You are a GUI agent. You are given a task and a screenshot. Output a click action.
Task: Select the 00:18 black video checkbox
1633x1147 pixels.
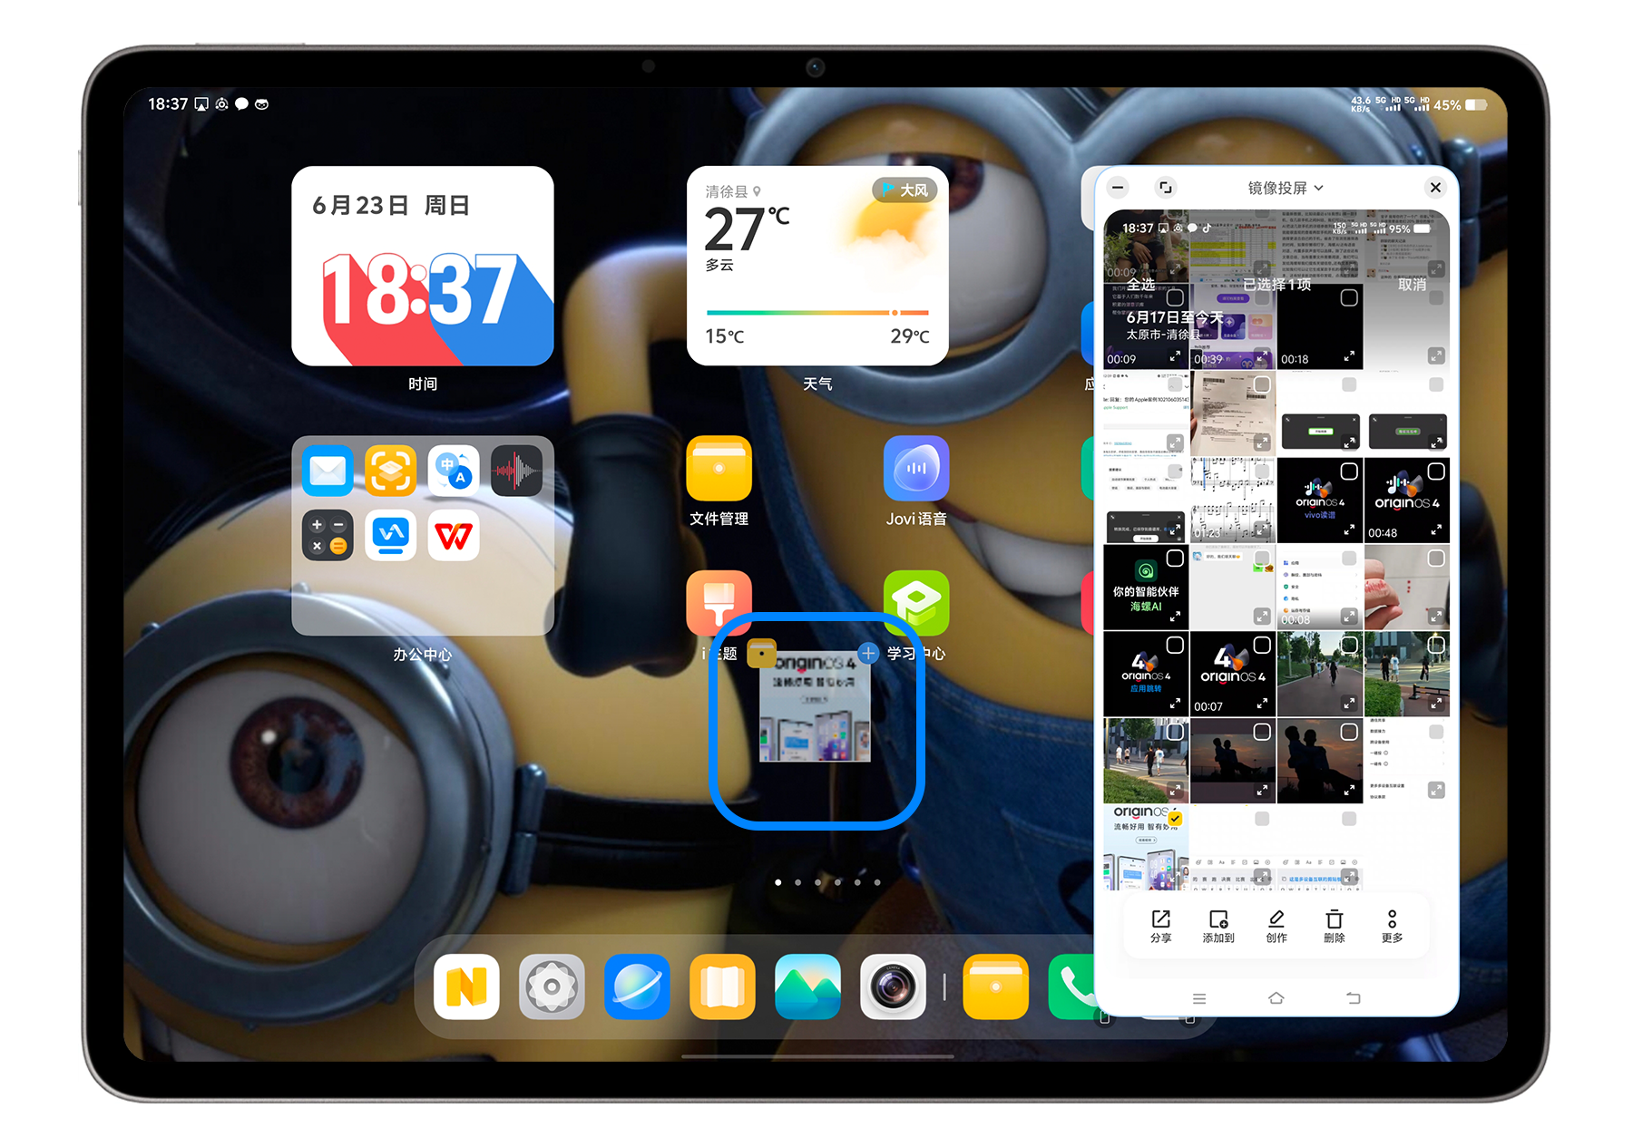1349,297
